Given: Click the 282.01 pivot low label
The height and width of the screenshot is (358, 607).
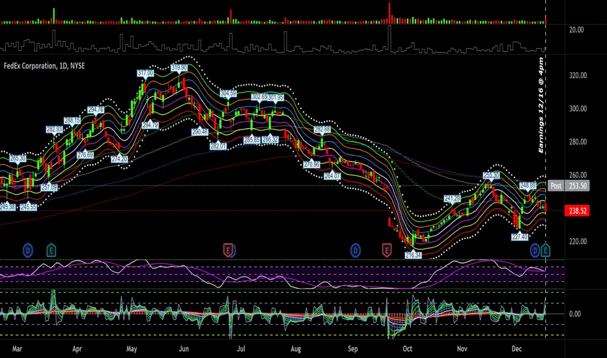Looking at the screenshot, I should tap(218, 146).
